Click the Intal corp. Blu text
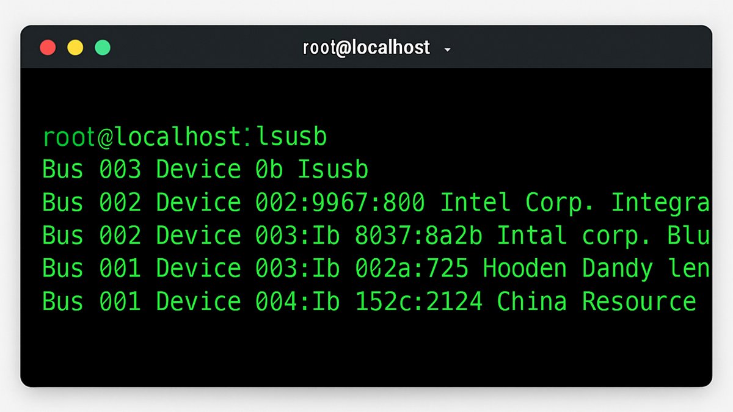This screenshot has height=412, width=733. click(602, 236)
